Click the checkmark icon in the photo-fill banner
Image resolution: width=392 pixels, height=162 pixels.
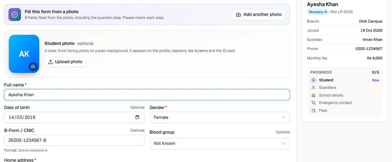point(15,15)
